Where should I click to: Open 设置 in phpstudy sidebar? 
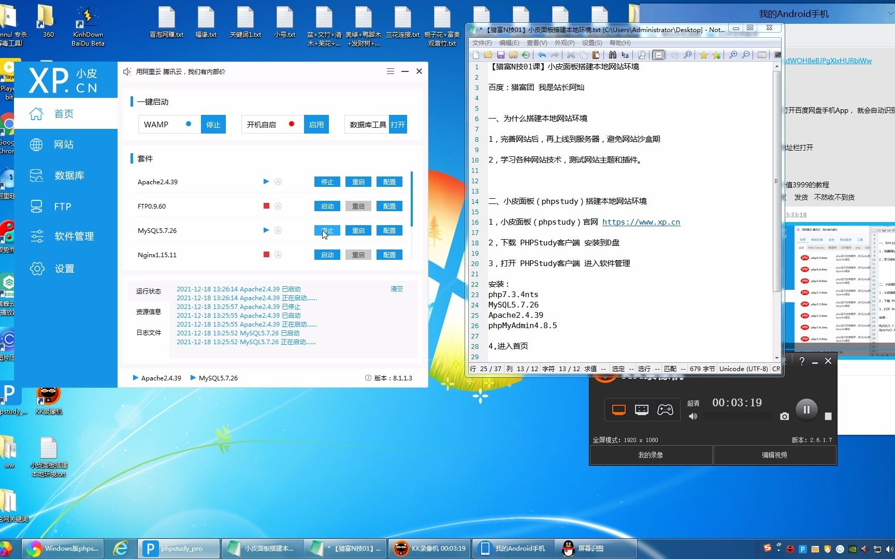(x=66, y=269)
